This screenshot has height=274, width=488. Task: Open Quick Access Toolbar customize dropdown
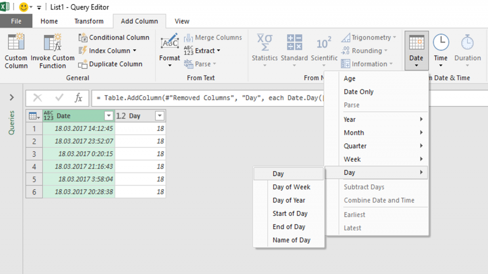(x=39, y=8)
